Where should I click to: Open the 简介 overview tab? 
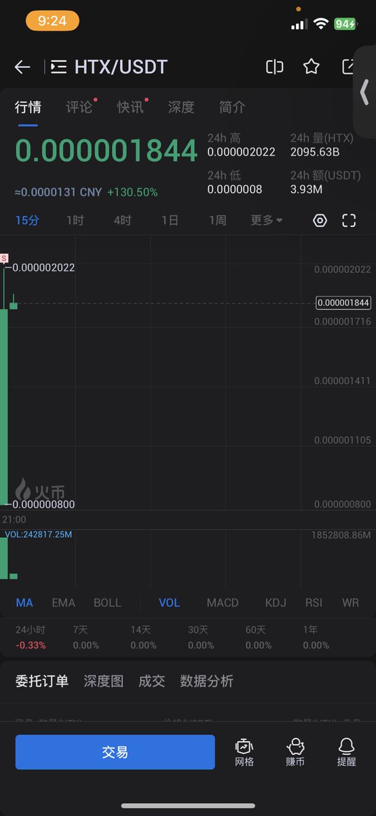pos(232,107)
